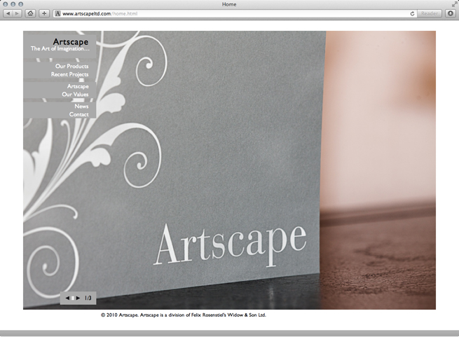Show the previous slide with the left arrow

(x=67, y=298)
